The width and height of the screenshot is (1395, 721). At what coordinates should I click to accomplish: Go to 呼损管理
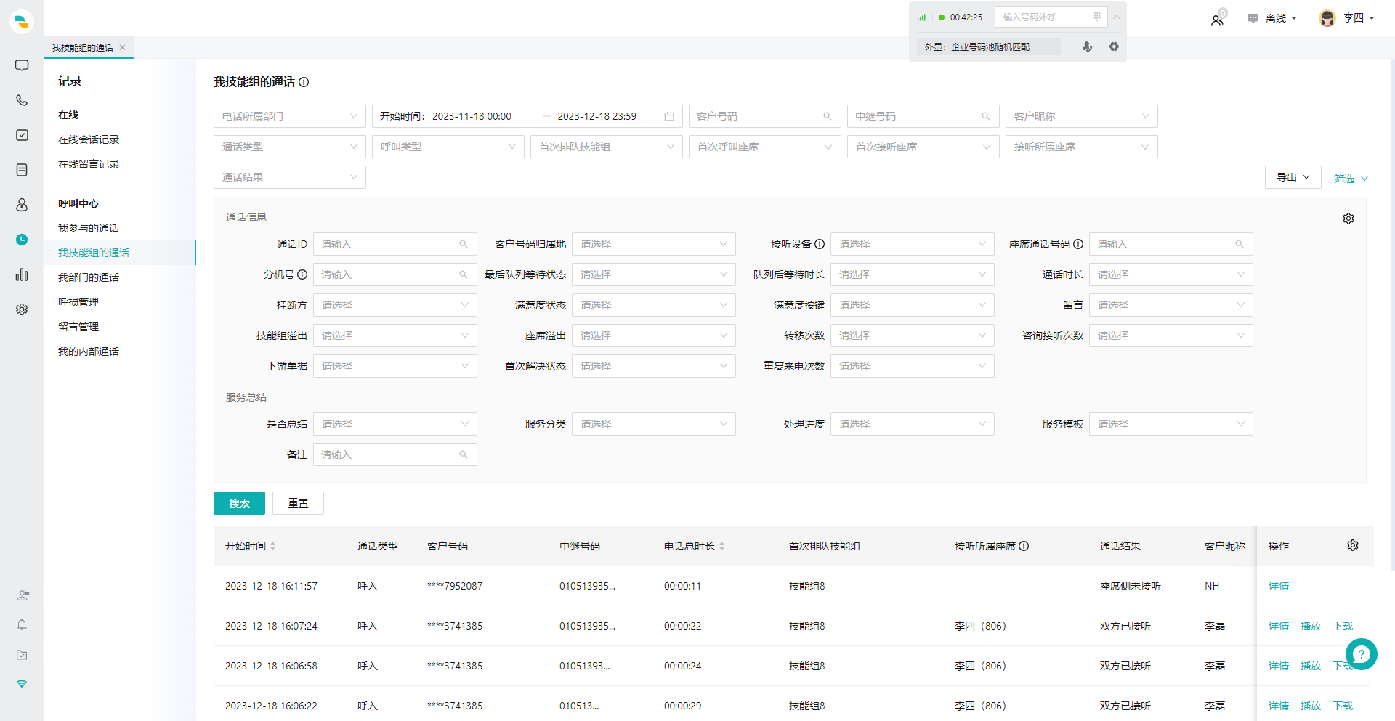pyautogui.click(x=78, y=302)
